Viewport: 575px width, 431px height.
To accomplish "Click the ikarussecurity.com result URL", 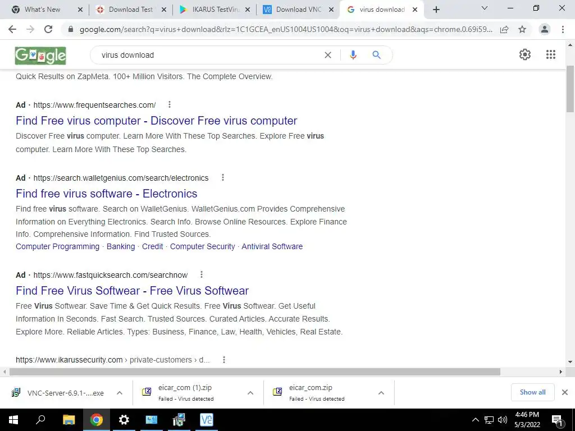I will 113,360.
